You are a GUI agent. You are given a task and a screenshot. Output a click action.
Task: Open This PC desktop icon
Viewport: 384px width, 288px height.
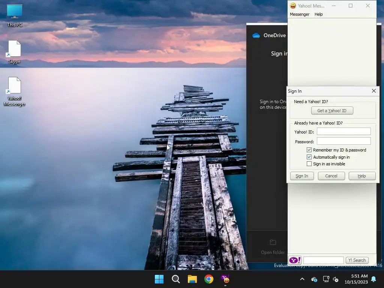coord(15,16)
